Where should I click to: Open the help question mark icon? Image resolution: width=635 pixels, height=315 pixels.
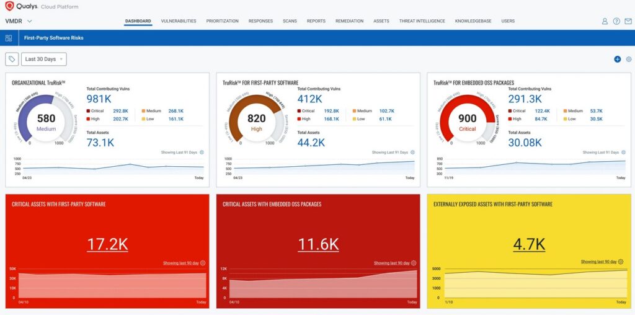[616, 22]
